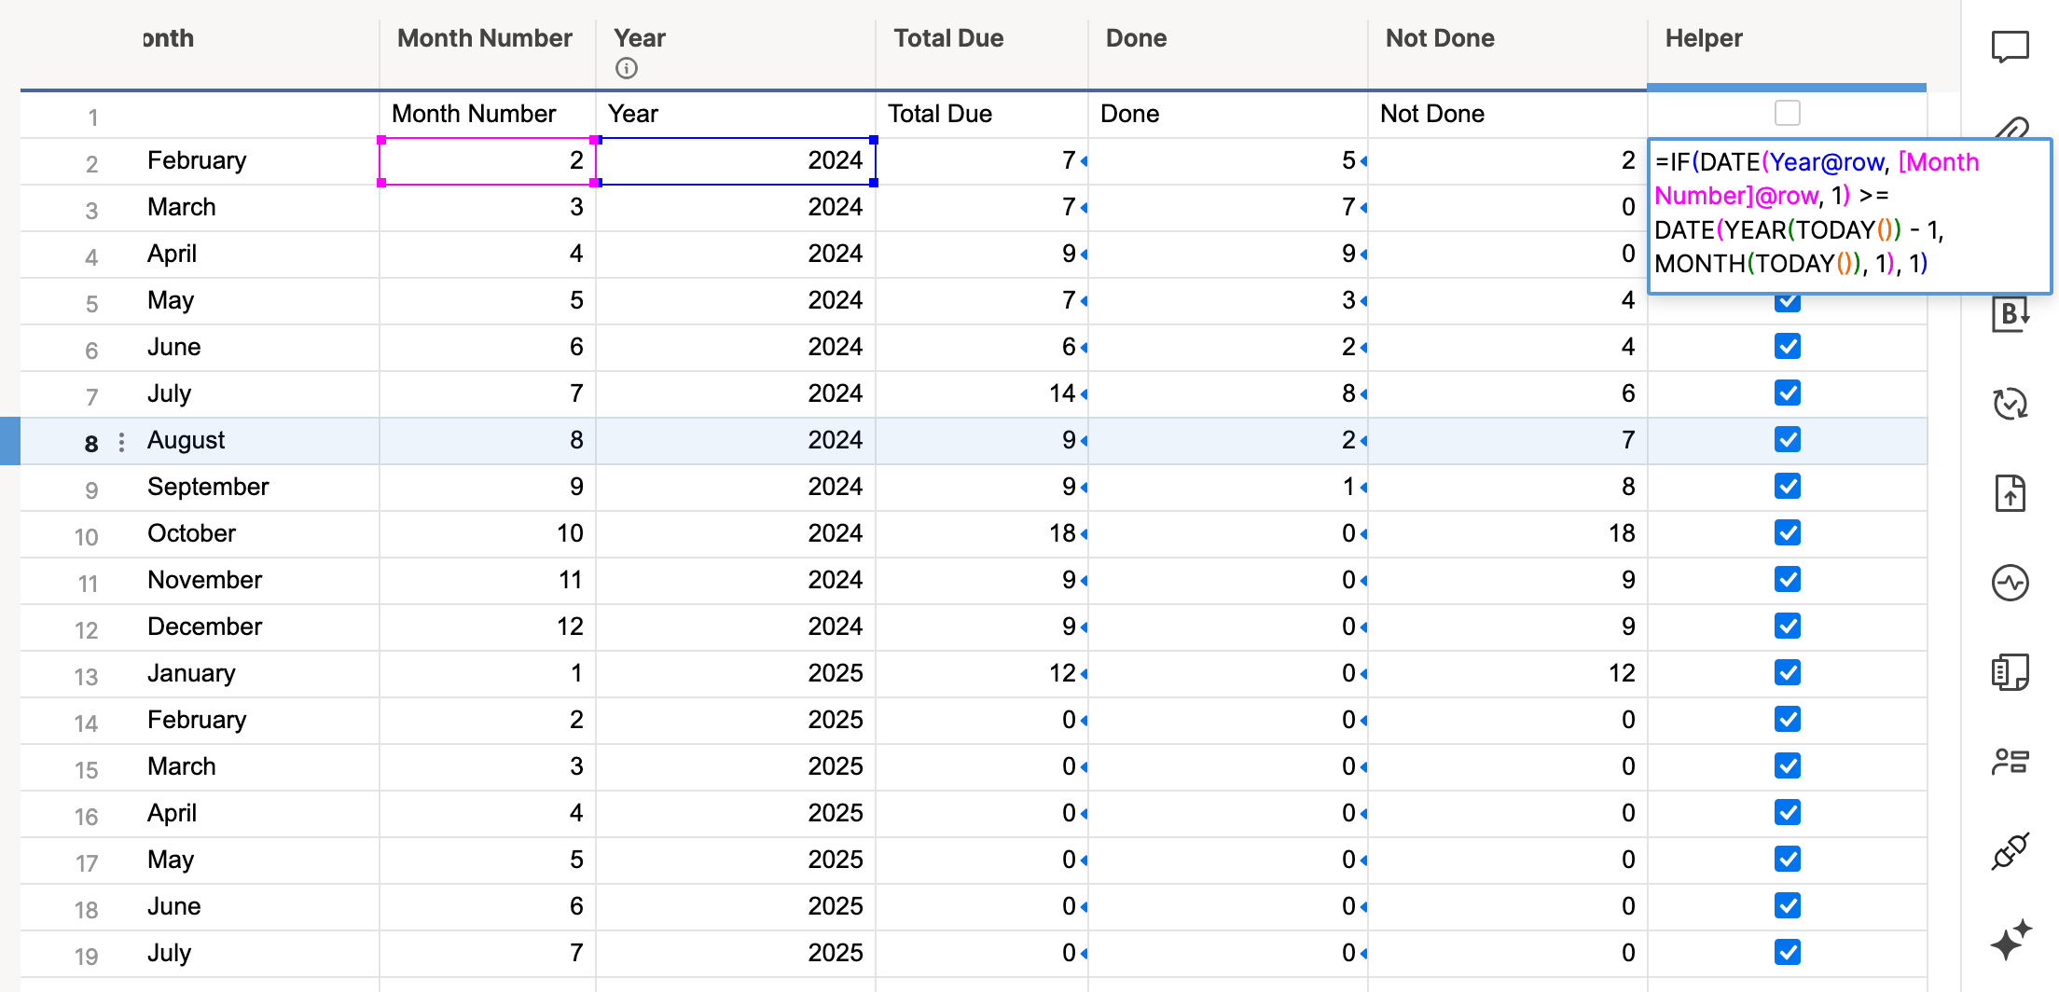Open the Attachments paperclip icon
This screenshot has height=992, width=2059.
click(x=2012, y=129)
